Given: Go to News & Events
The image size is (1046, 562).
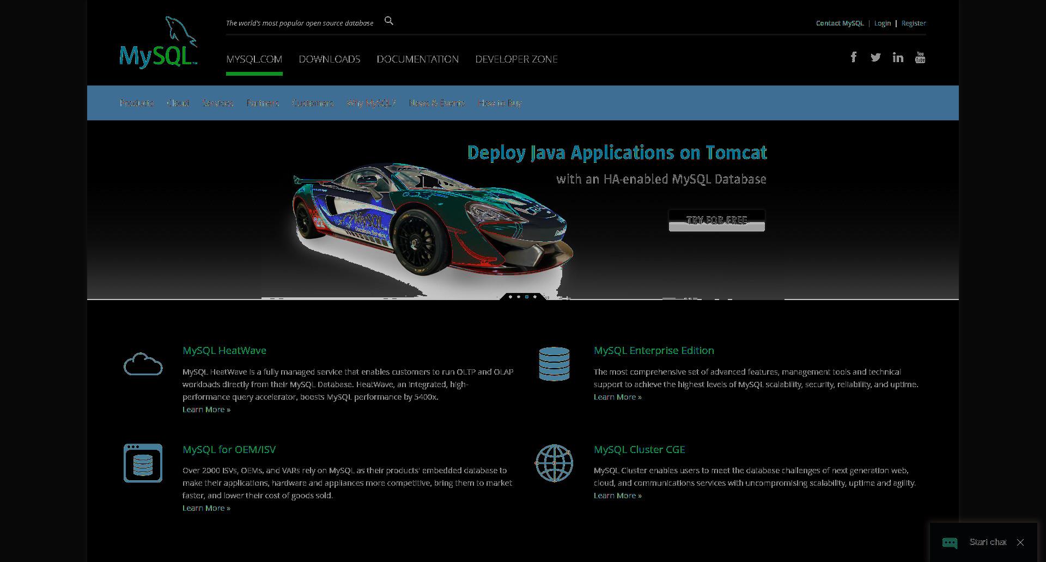Looking at the screenshot, I should pyautogui.click(x=437, y=103).
